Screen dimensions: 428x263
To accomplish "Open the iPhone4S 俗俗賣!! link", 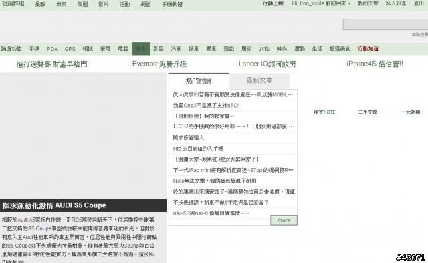I will coord(374,64).
